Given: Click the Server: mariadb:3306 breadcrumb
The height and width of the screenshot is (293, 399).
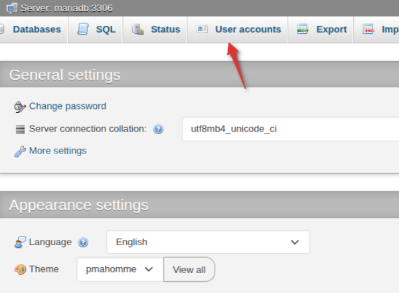Looking at the screenshot, I should pyautogui.click(x=66, y=8).
